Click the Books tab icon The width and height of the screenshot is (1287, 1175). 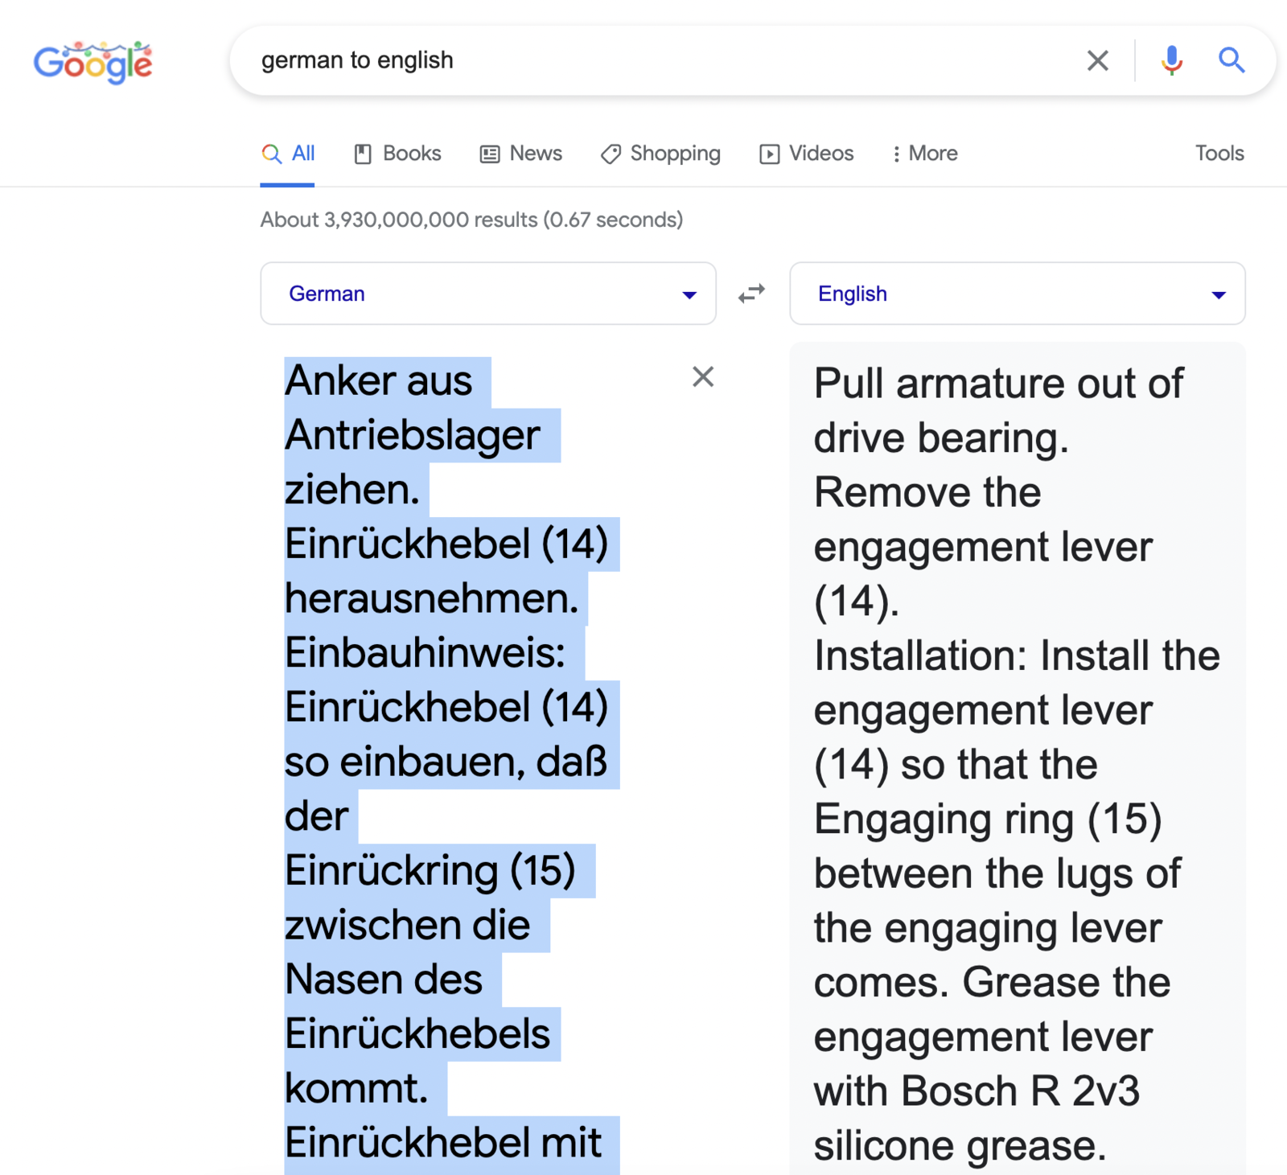tap(363, 154)
